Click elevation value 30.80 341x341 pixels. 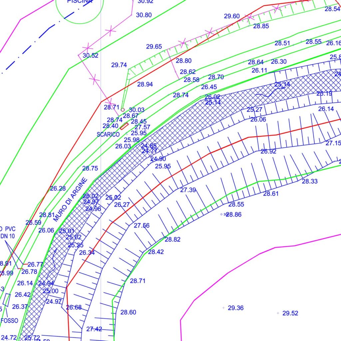point(144,15)
